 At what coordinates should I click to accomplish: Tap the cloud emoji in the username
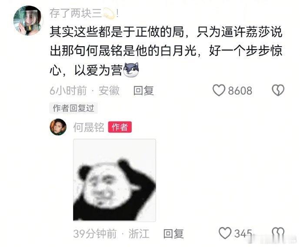[109, 14]
